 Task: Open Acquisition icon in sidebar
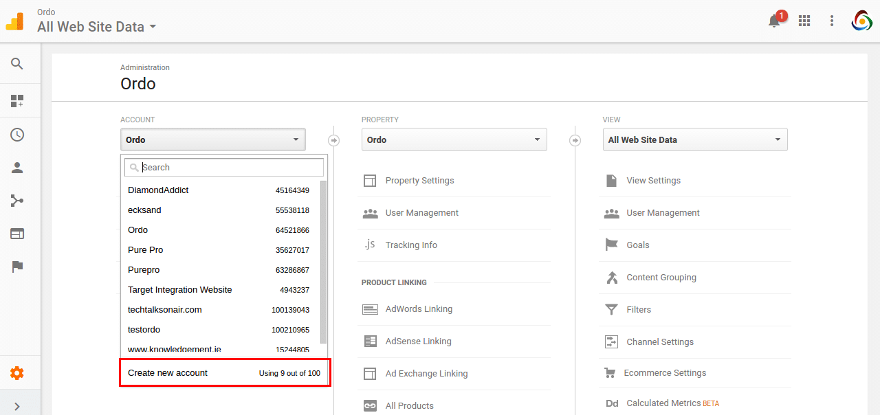click(17, 201)
